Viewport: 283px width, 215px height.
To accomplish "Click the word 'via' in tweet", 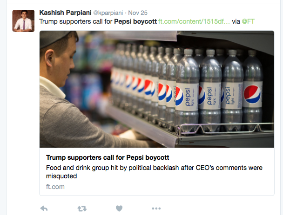I will click(236, 21).
